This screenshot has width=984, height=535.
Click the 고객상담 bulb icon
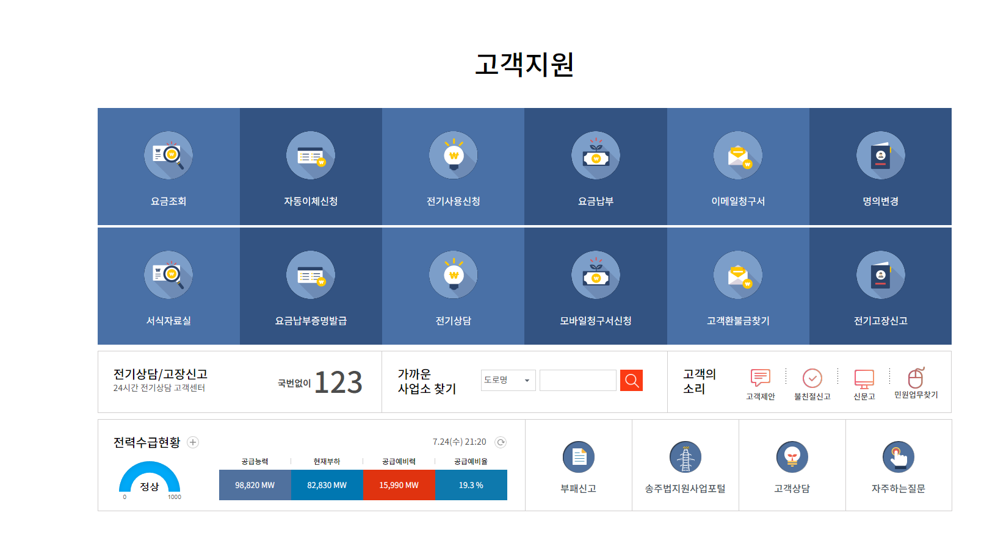point(792,457)
